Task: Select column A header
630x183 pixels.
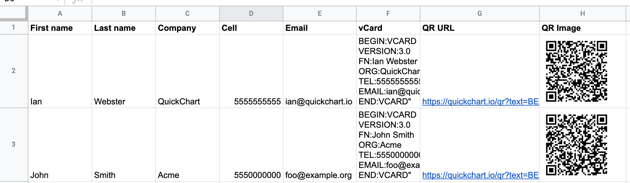Action: pyautogui.click(x=60, y=14)
